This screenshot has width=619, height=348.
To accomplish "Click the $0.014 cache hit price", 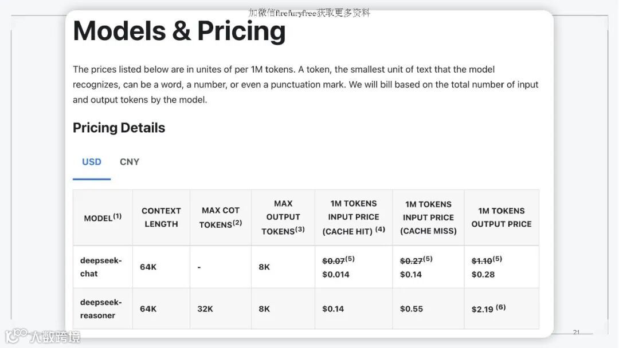I will [x=335, y=274].
